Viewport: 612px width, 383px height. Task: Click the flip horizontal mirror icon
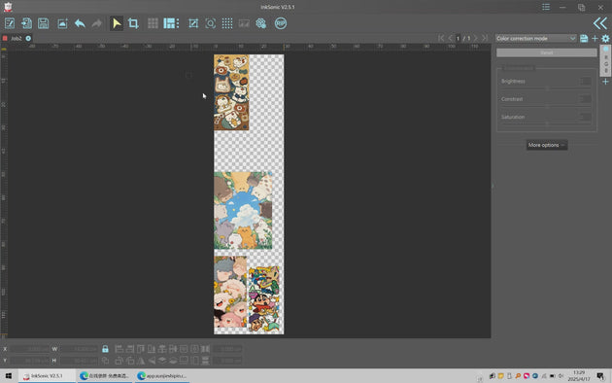point(141,361)
